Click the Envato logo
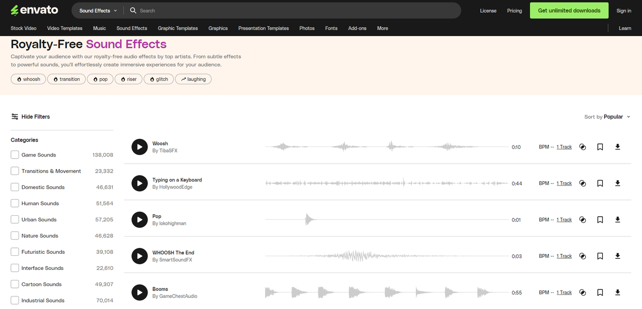This screenshot has height=309, width=642. 34,10
